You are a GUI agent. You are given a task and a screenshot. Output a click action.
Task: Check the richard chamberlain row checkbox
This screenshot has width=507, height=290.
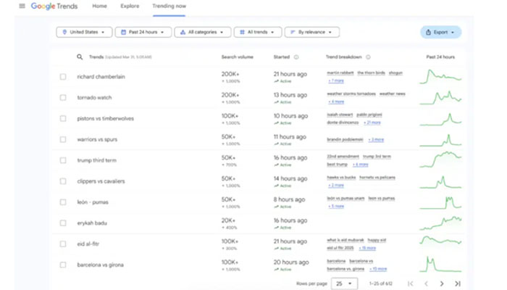pyautogui.click(x=63, y=77)
